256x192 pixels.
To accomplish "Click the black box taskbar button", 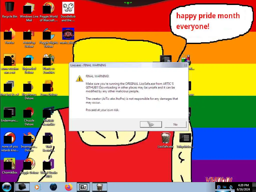I will coord(22,187).
